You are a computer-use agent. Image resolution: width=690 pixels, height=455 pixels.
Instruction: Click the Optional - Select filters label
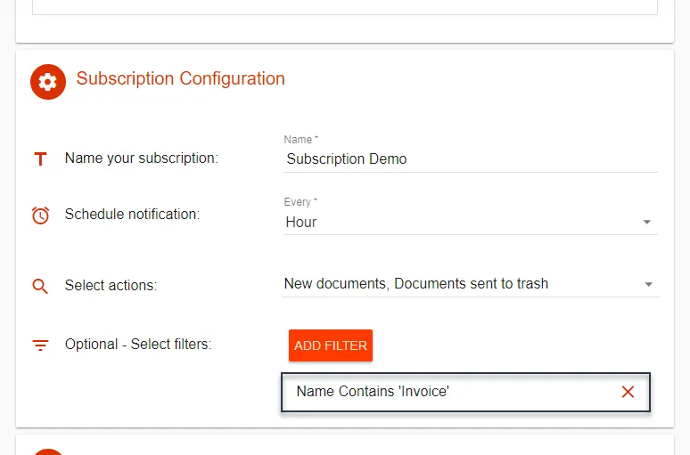point(138,345)
